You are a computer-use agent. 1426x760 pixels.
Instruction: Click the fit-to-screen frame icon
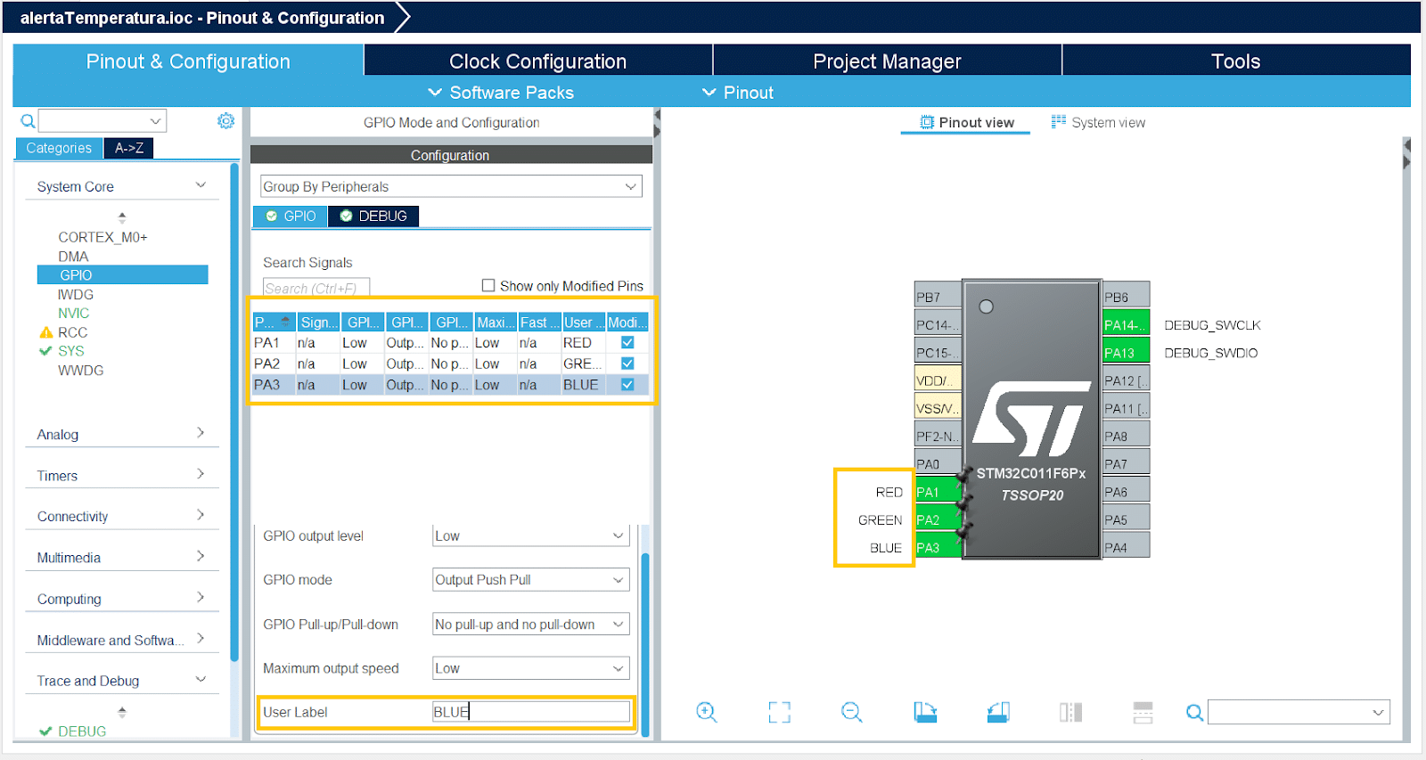[x=779, y=712]
